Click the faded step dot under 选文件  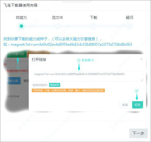click(57, 26)
